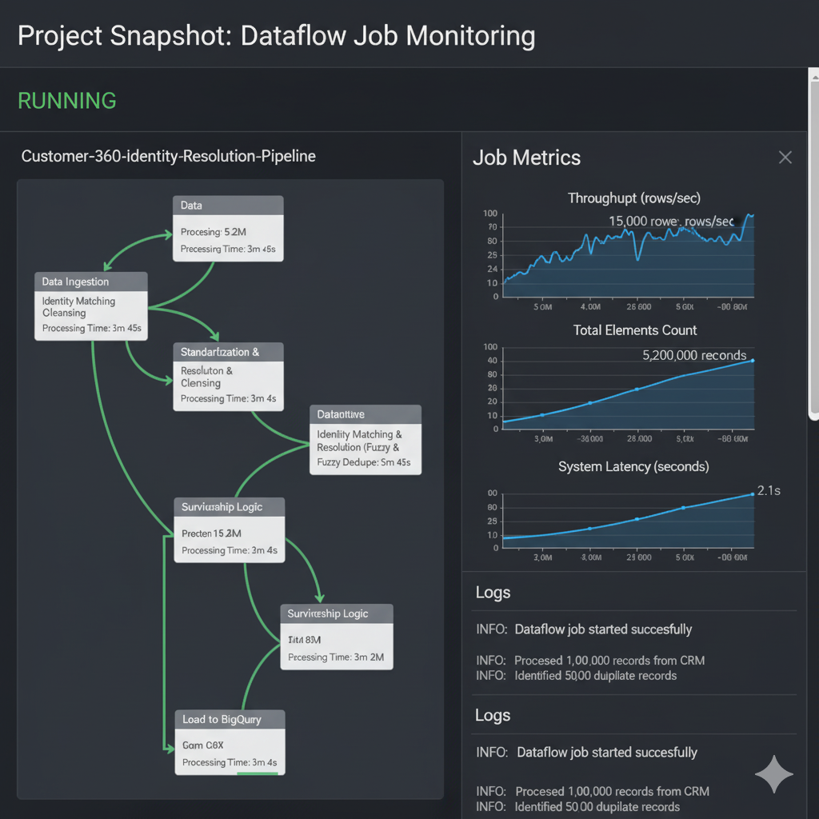Screen dimensions: 819x819
Task: Click the Job Metrics panel title
Action: (x=526, y=158)
